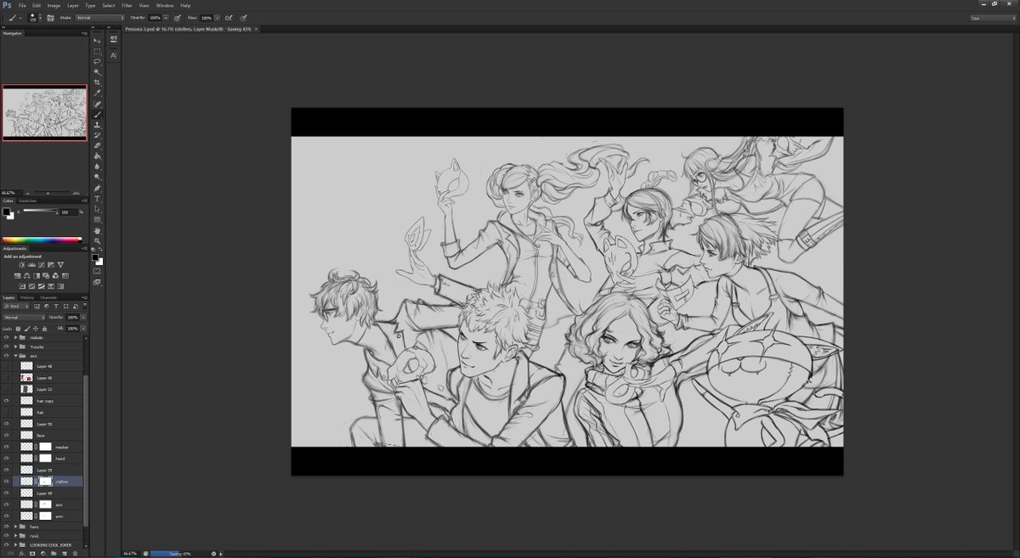
Task: Select the Clone Stamp tool
Action: tap(97, 125)
